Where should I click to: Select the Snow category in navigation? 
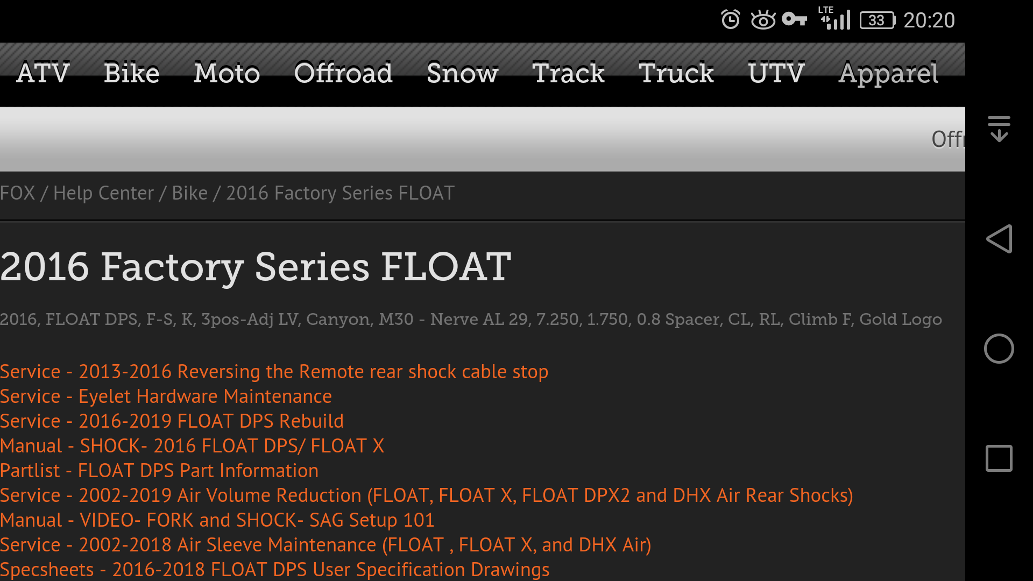tap(463, 73)
